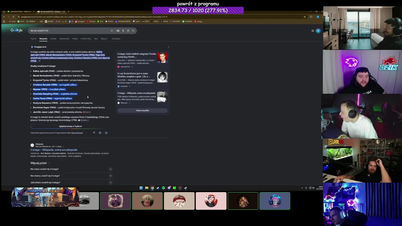402x226 pixels.
Task: Click the magnifier search button
Action: tap(133, 30)
